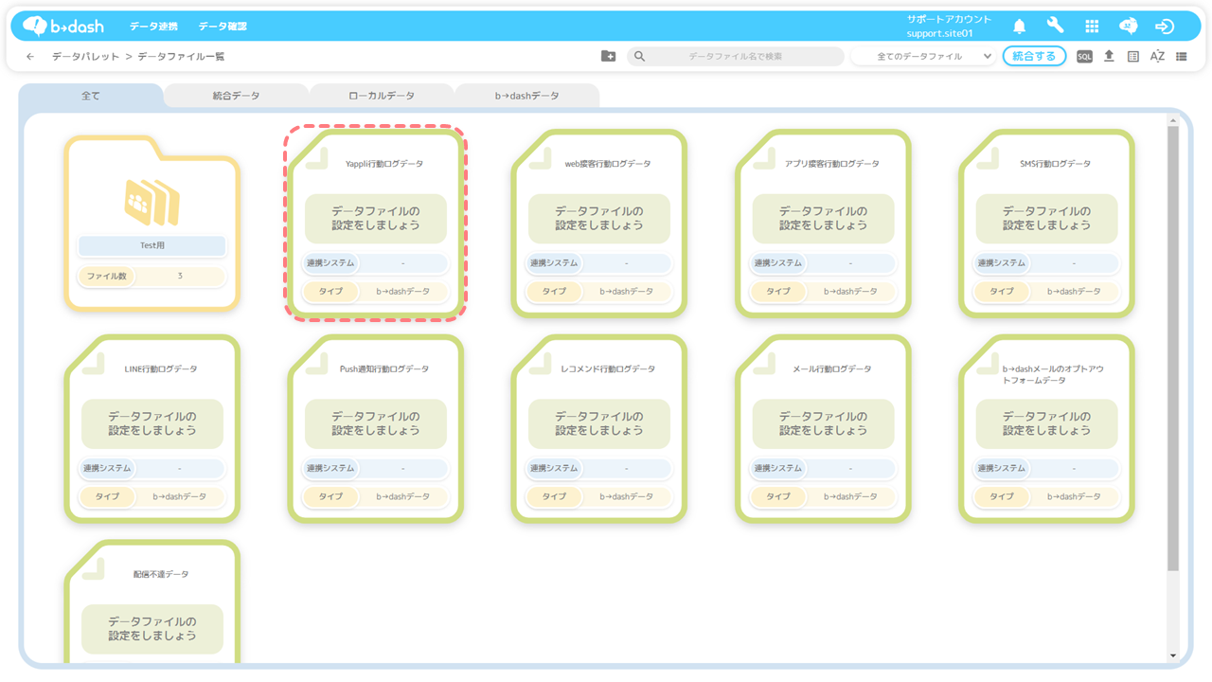The width and height of the screenshot is (1212, 682).
Task: Select the 全て tab
Action: pos(91,96)
